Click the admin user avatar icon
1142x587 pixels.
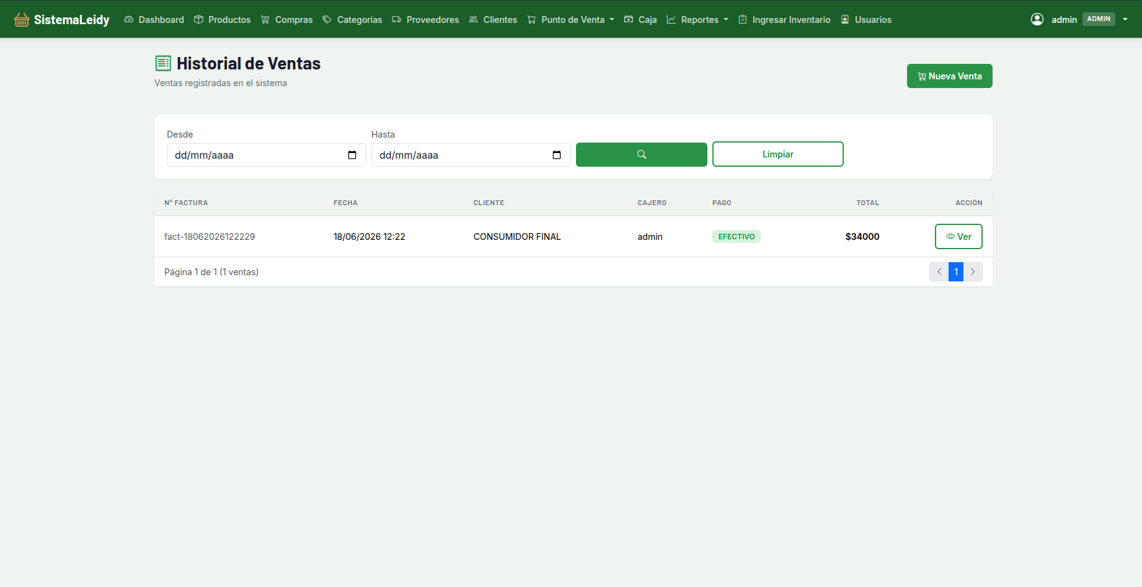[1037, 19]
